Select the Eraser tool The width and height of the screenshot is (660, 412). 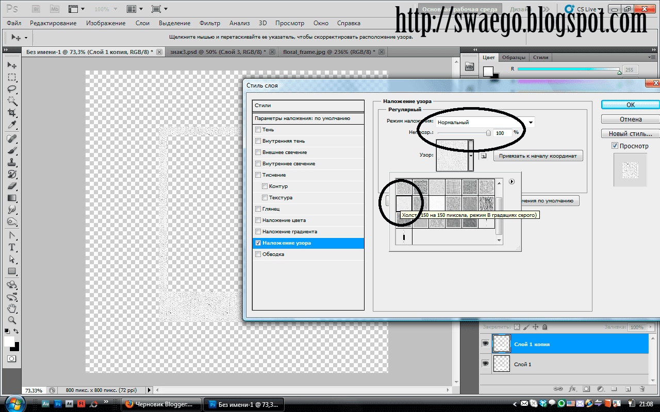(12, 186)
